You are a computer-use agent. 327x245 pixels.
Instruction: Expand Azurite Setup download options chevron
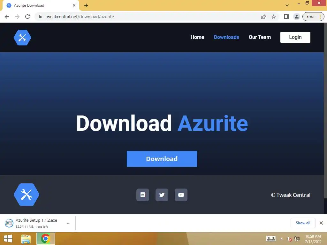pos(68,223)
